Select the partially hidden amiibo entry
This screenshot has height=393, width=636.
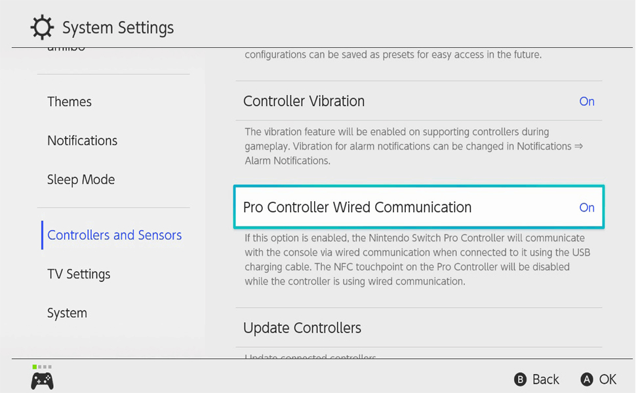point(66,49)
